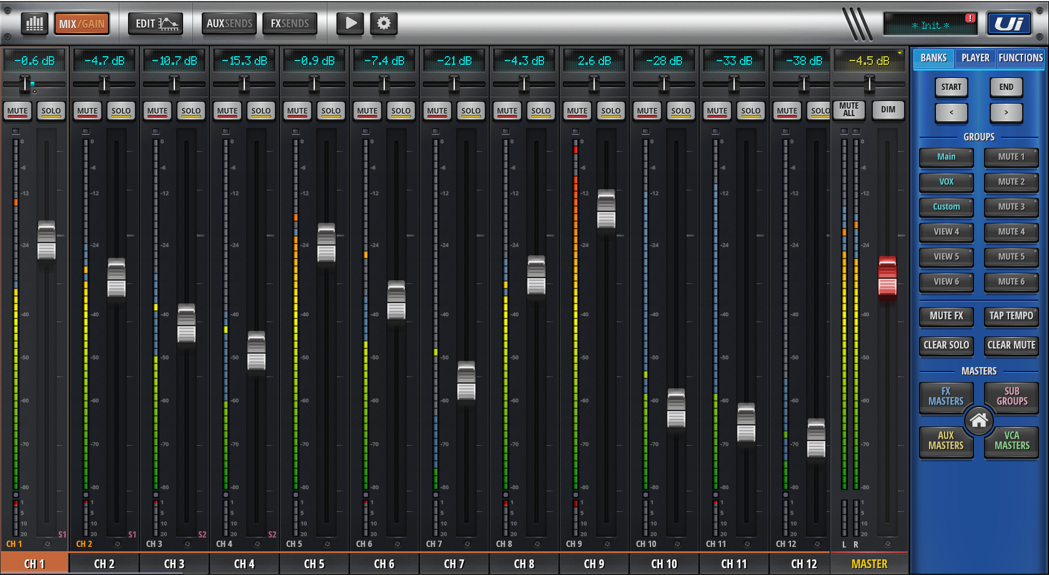Viewport: 1049px width, 575px height.
Task: Toggle between MIX and GAIN mode
Action: (81, 22)
